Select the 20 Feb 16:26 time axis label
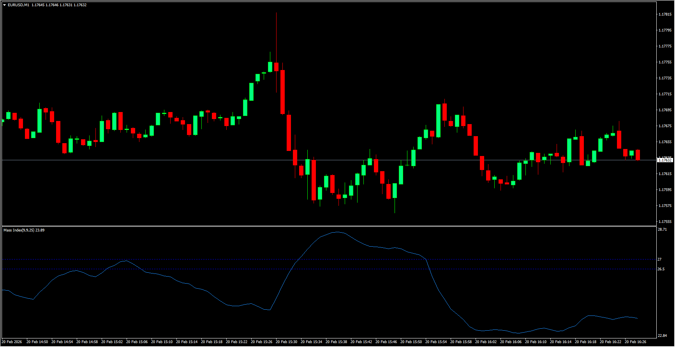The width and height of the screenshot is (675, 347). [x=635, y=342]
